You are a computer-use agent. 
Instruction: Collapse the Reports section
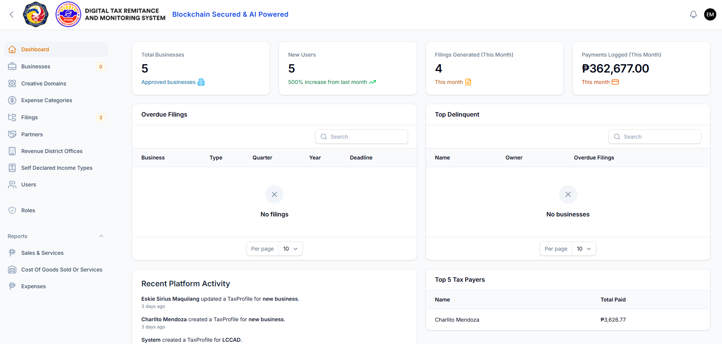pos(101,236)
